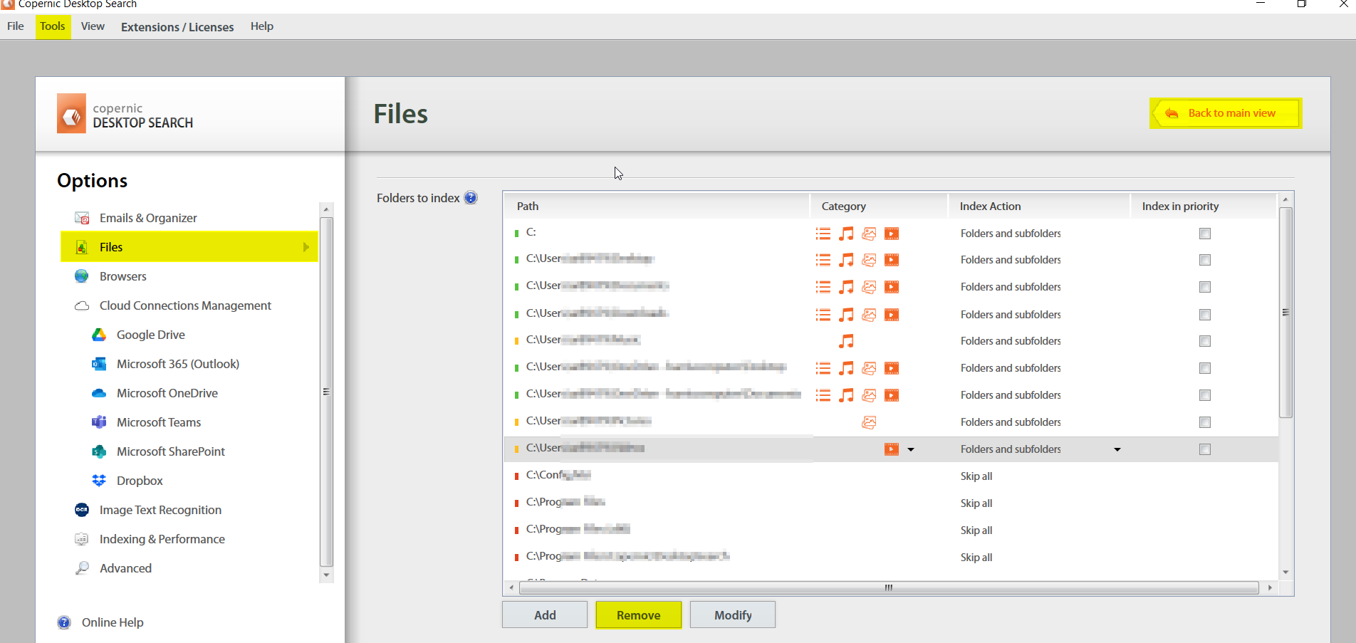1356x643 pixels.
Task: Click the music category icon in C: row
Action: click(846, 234)
